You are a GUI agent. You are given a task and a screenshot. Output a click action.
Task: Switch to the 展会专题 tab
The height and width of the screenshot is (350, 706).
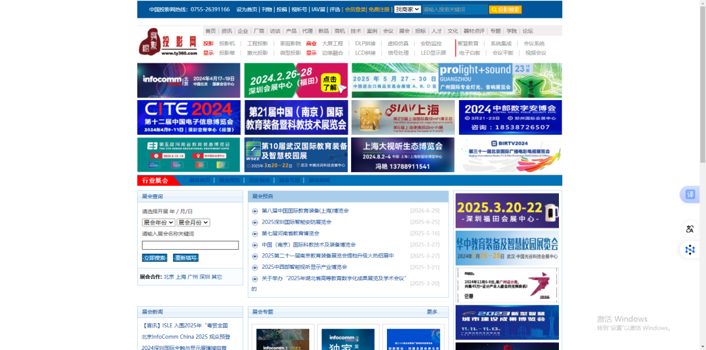tap(290, 180)
